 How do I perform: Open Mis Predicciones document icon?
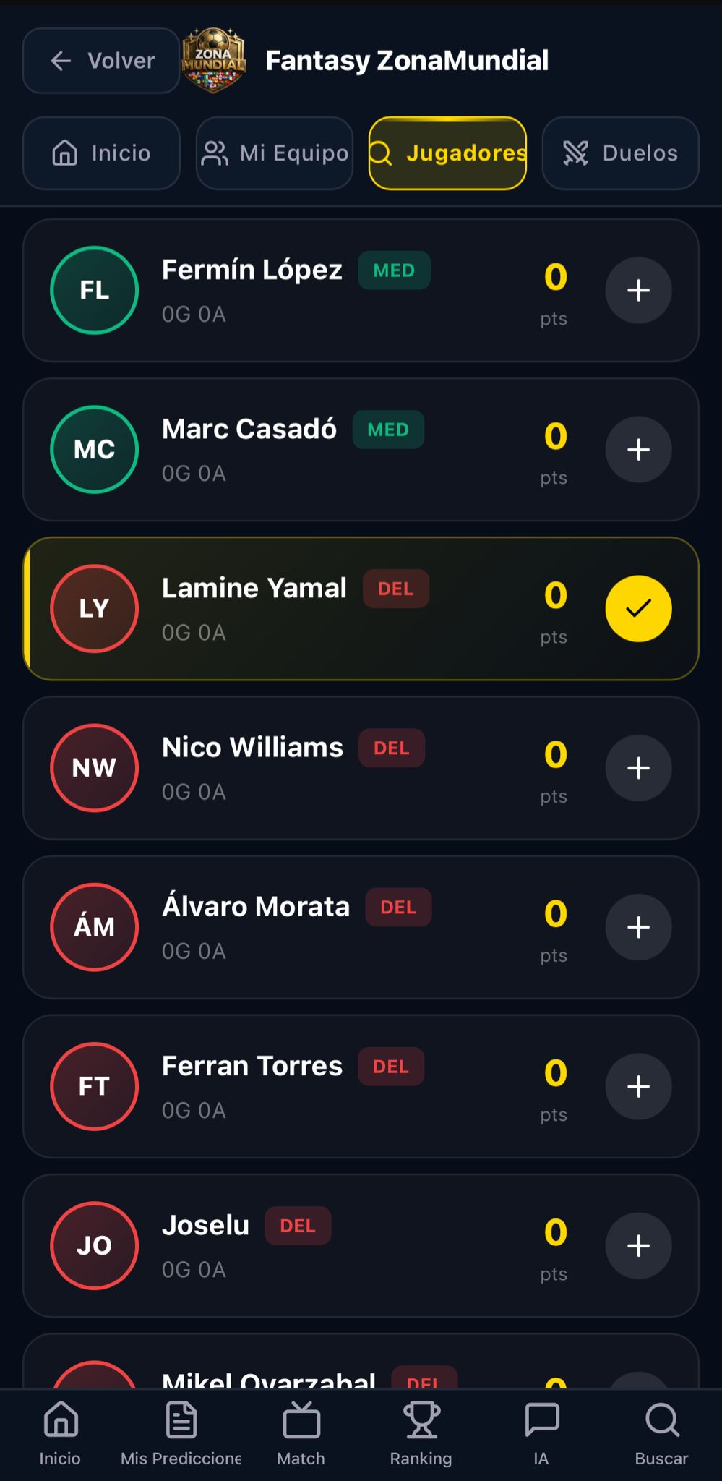(x=181, y=1420)
